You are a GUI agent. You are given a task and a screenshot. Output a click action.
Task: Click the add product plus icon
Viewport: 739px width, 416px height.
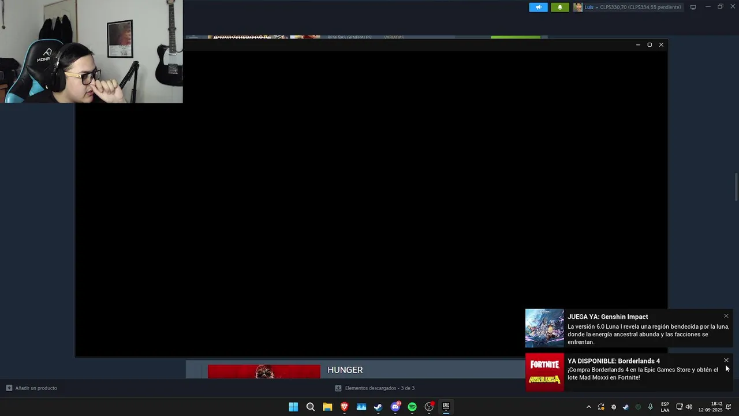9,388
